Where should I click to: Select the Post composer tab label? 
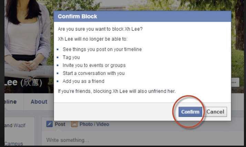coord(60,124)
